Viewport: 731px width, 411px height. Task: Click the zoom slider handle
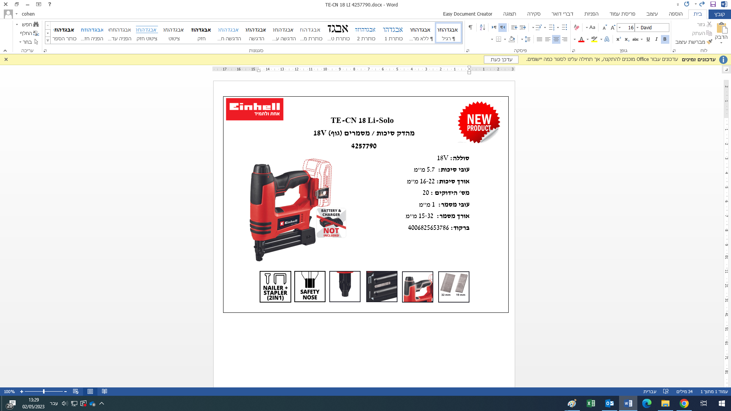point(44,392)
